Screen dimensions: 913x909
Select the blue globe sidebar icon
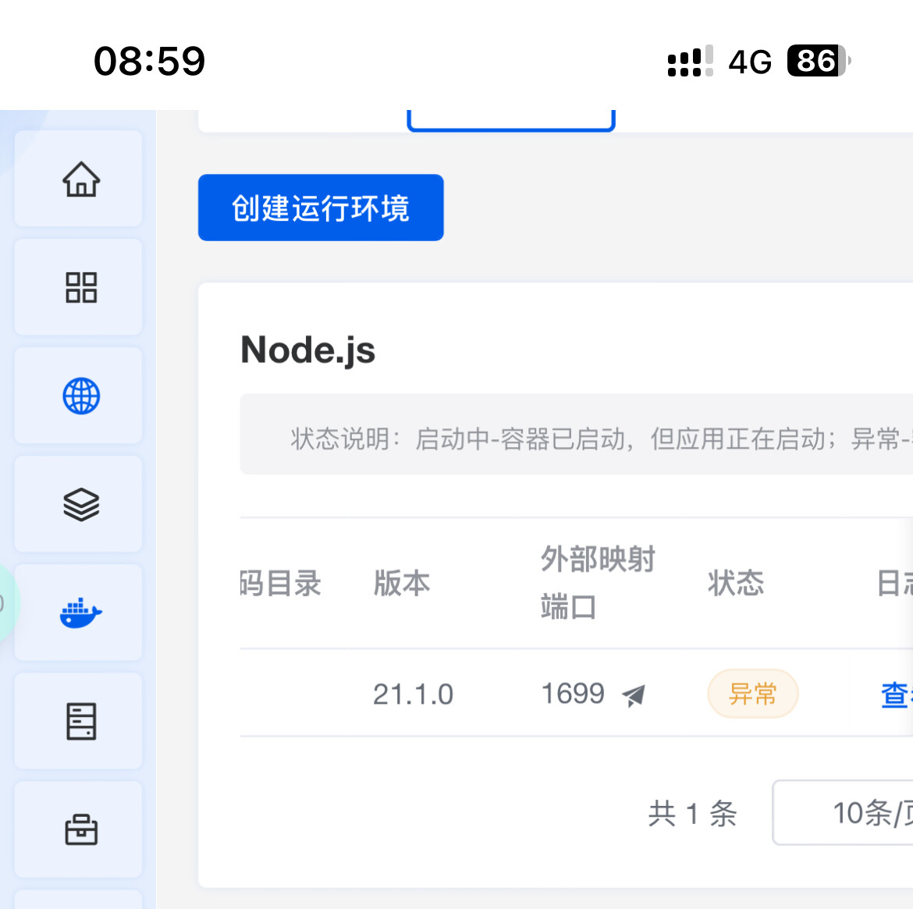(x=81, y=396)
